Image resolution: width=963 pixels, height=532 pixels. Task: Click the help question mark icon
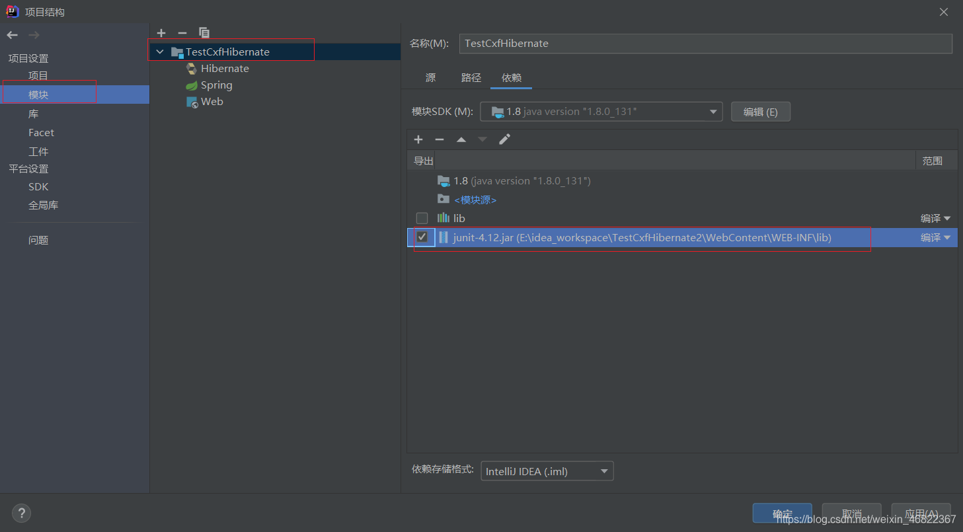[21, 512]
